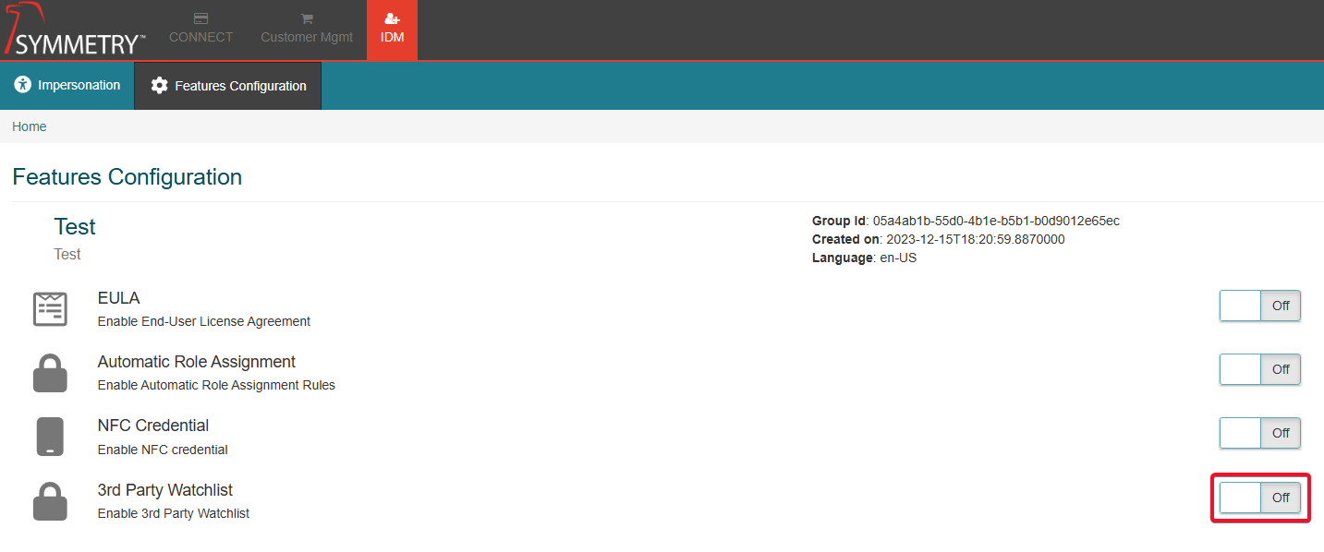
Task: Click the Automatic Role Assignment lock icon
Action: coord(50,373)
